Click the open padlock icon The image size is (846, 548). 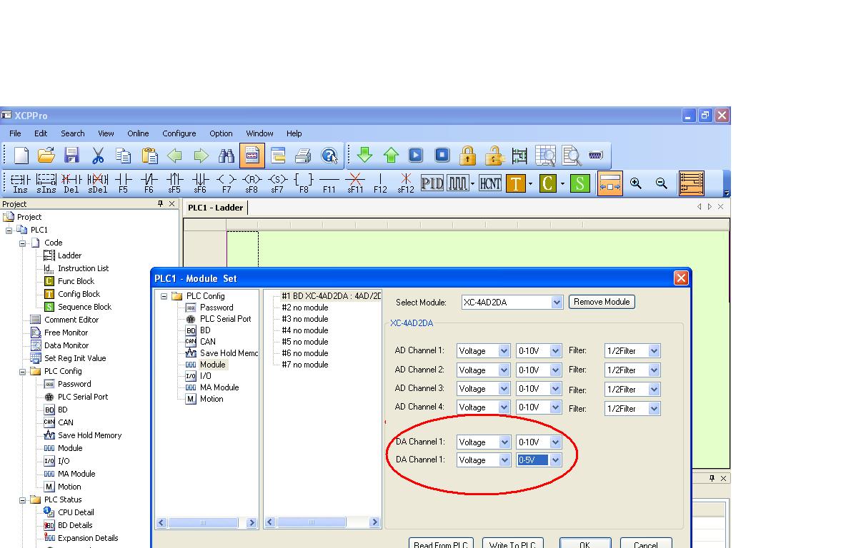(x=494, y=155)
